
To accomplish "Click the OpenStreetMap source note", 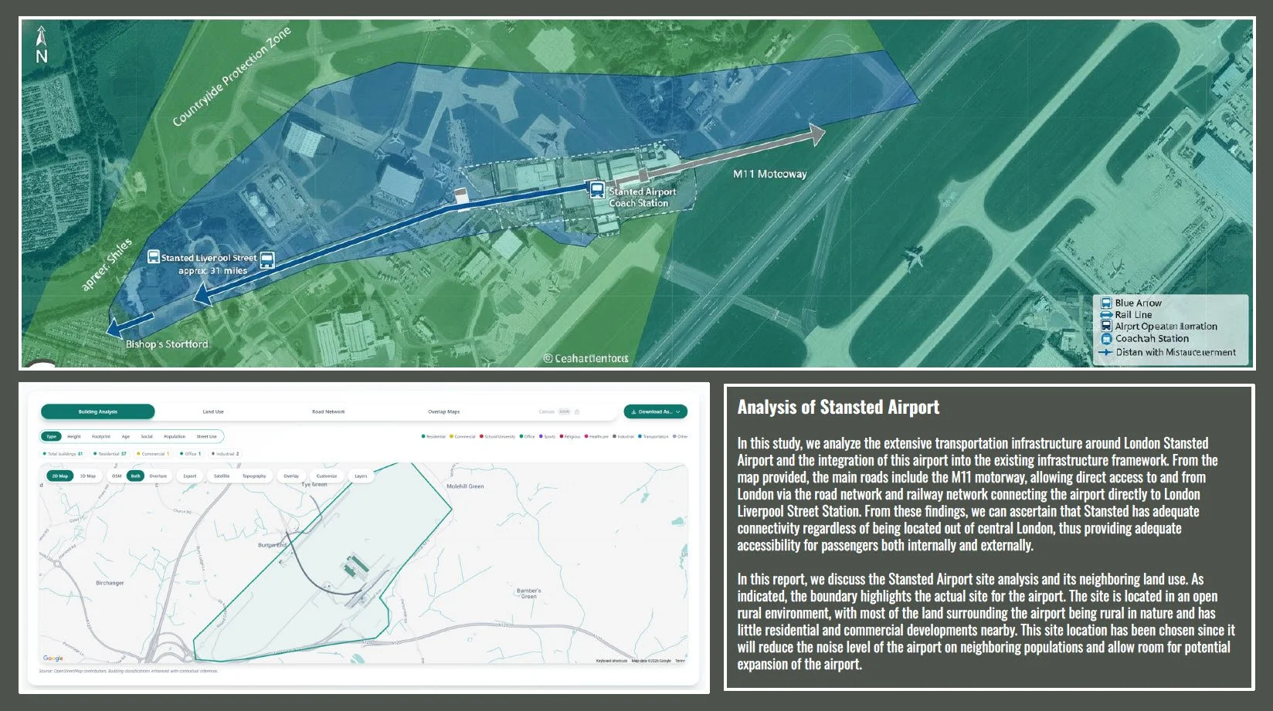I will (x=128, y=671).
